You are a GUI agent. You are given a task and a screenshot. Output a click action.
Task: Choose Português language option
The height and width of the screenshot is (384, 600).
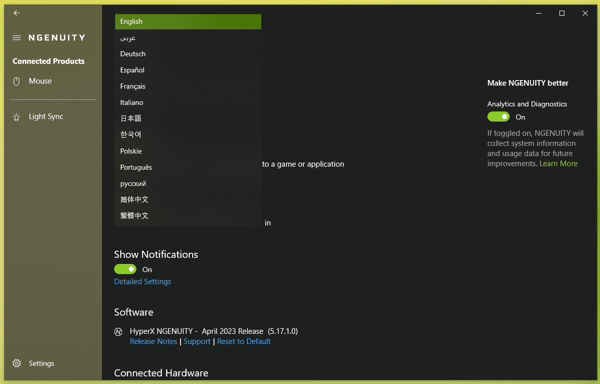pos(188,167)
